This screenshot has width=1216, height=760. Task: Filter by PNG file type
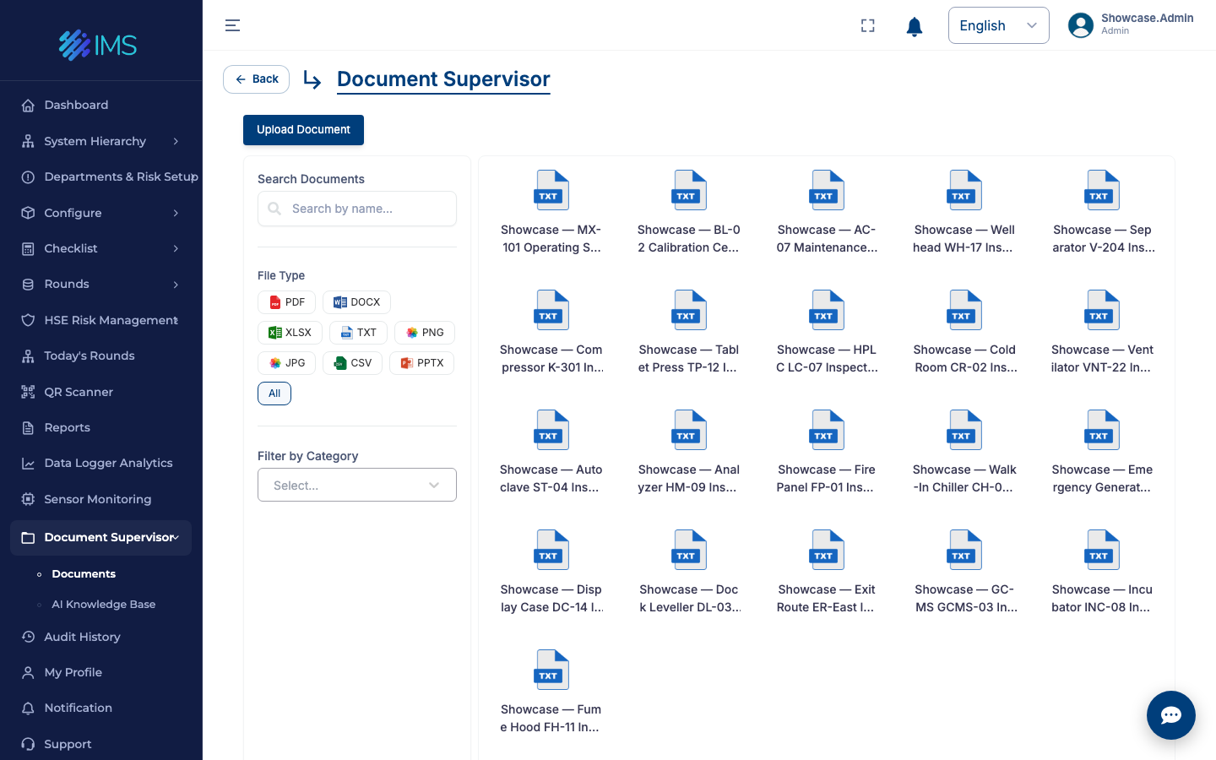click(425, 333)
